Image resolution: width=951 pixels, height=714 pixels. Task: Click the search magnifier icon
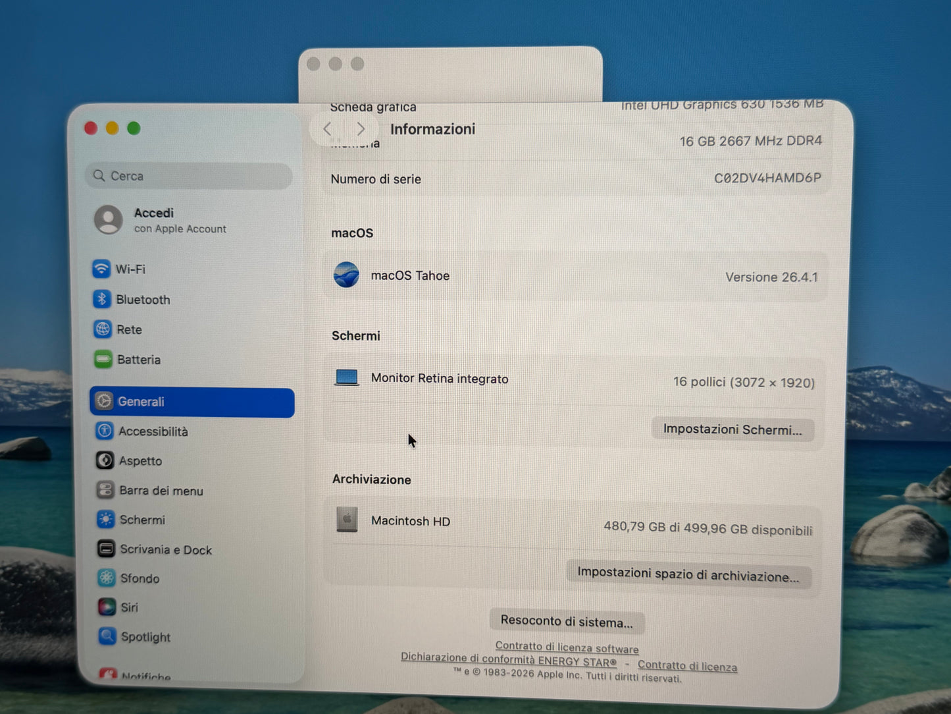click(99, 176)
